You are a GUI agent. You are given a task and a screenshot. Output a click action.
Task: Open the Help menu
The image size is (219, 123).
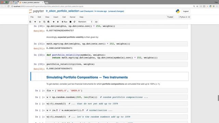[81, 17]
